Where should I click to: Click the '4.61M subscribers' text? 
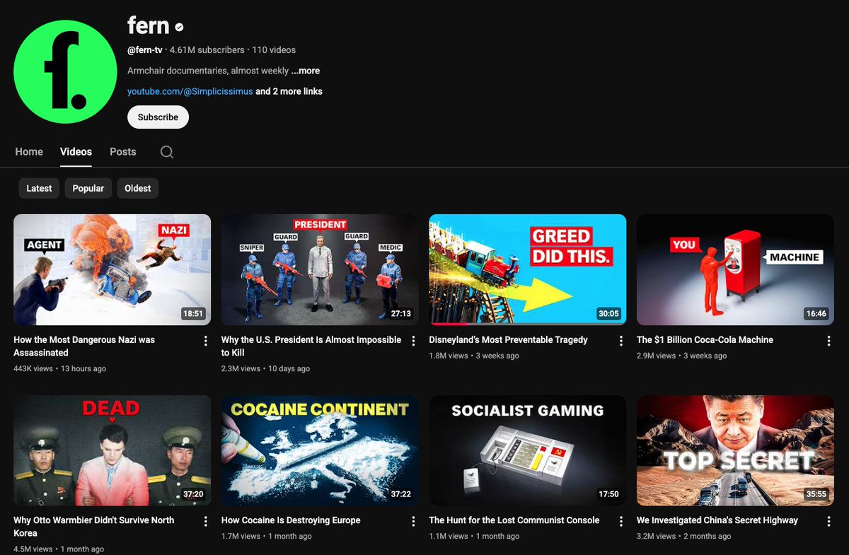point(207,50)
